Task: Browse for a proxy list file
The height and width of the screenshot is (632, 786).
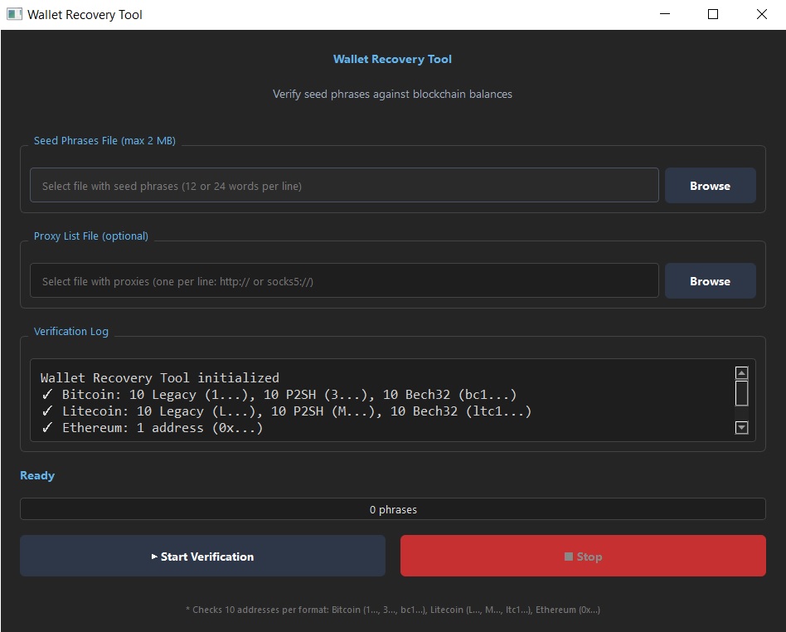Action: pos(710,281)
